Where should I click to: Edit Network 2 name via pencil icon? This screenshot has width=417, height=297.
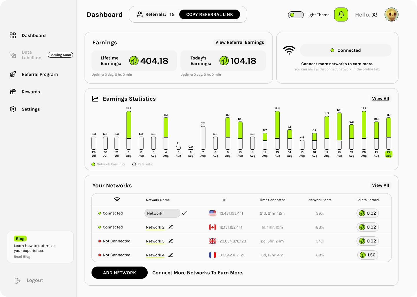click(171, 227)
